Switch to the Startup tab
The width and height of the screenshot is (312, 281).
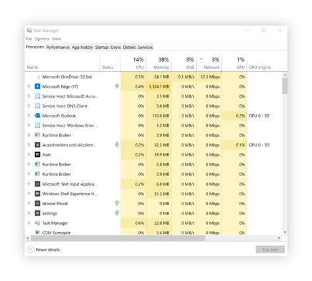coord(102,47)
